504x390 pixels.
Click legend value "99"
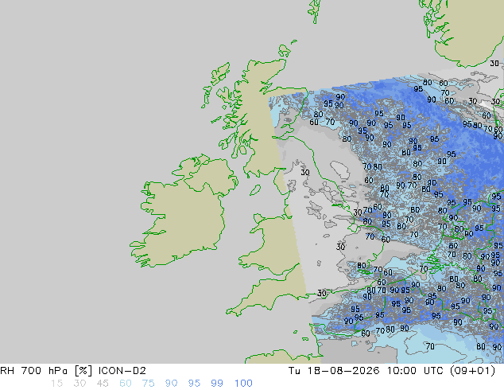217,384
